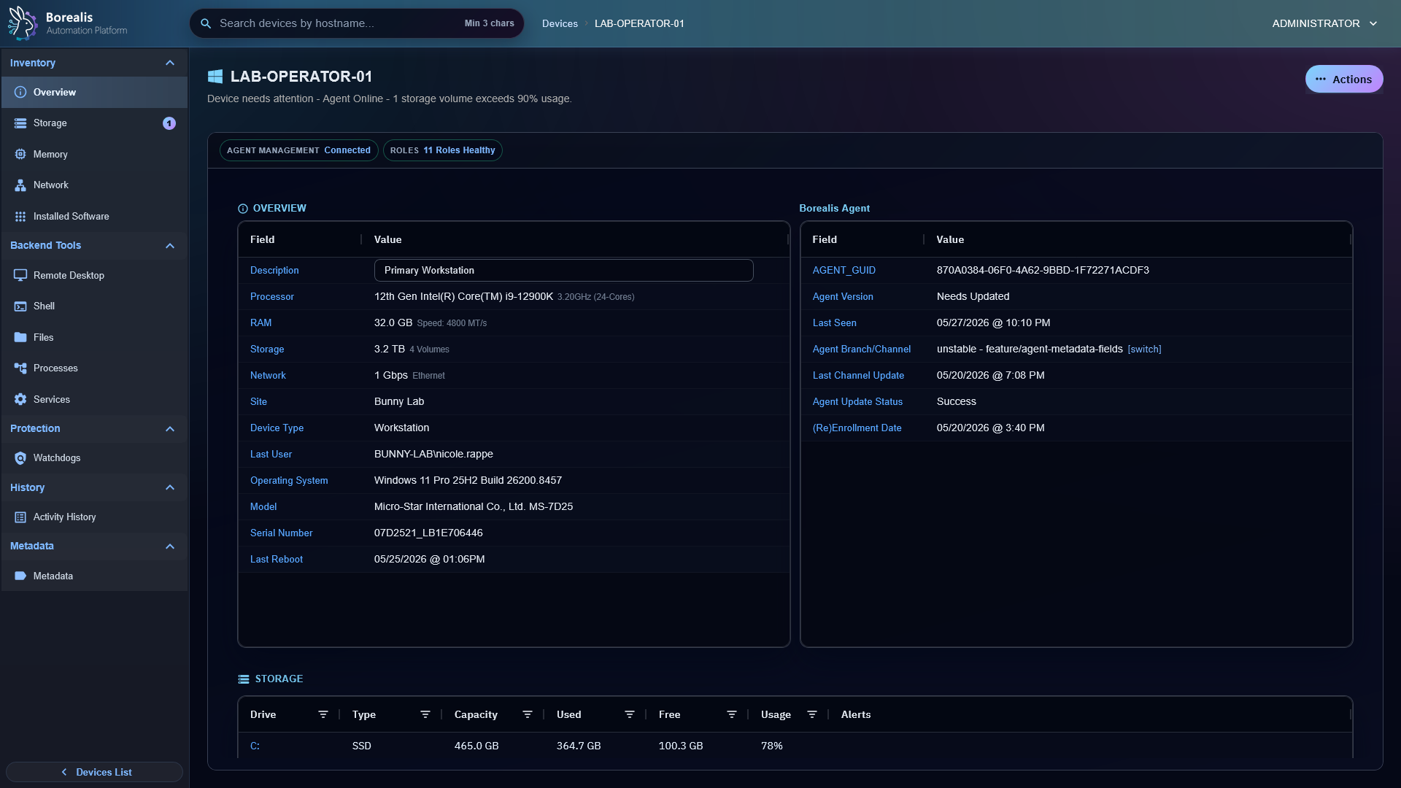Click the Agent Management Connected chip
Image resolution: width=1401 pixels, height=788 pixels.
point(298,150)
